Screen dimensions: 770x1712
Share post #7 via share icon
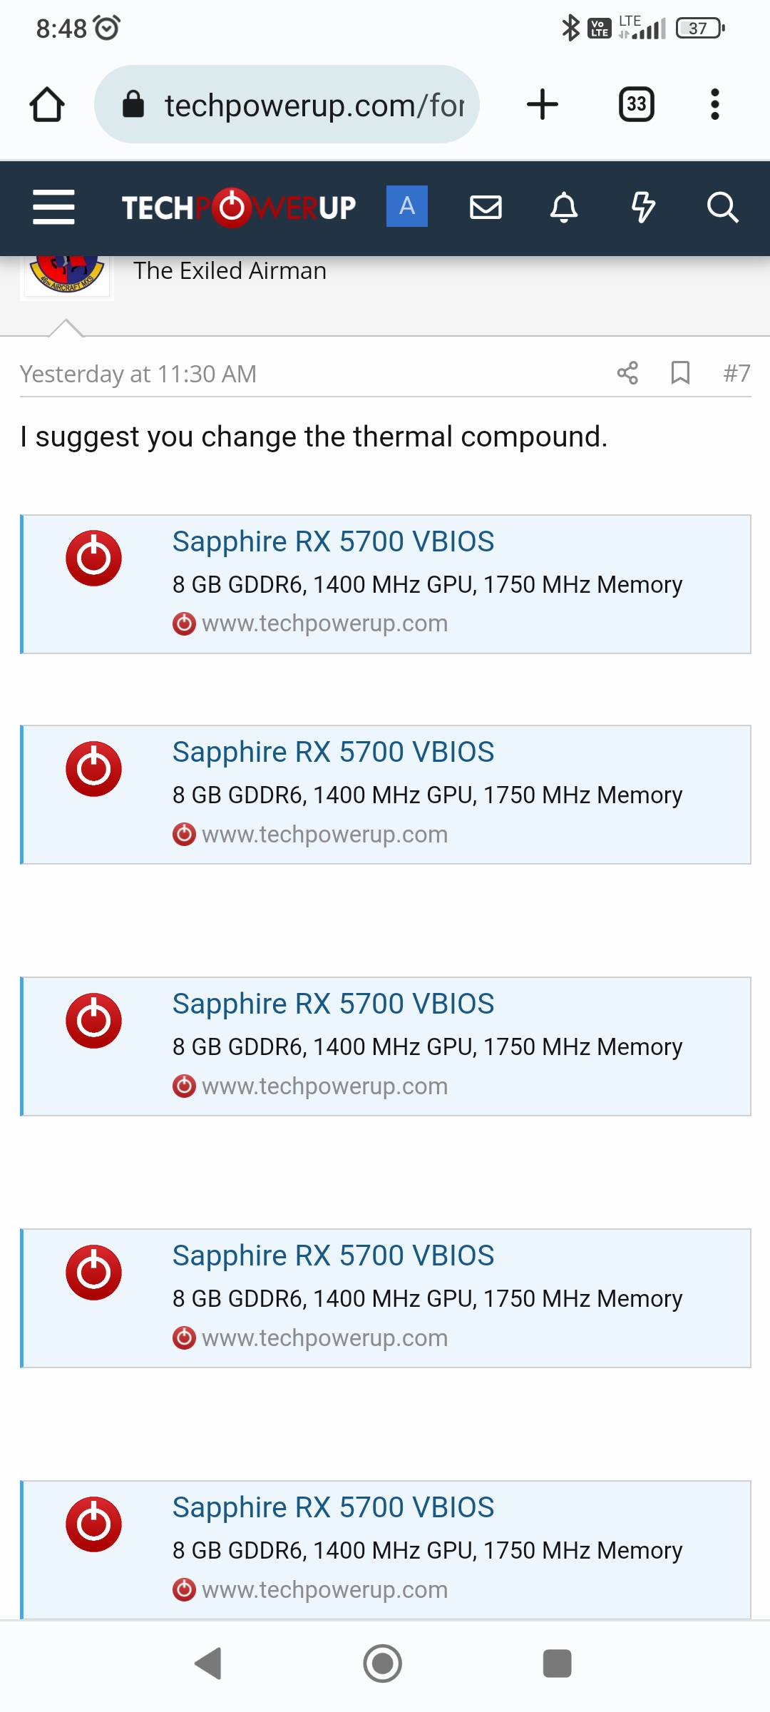coord(627,373)
